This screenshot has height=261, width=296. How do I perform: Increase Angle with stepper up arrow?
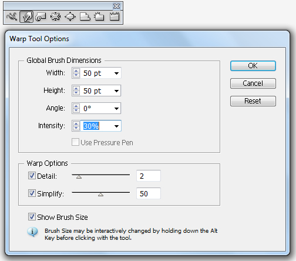click(x=76, y=106)
